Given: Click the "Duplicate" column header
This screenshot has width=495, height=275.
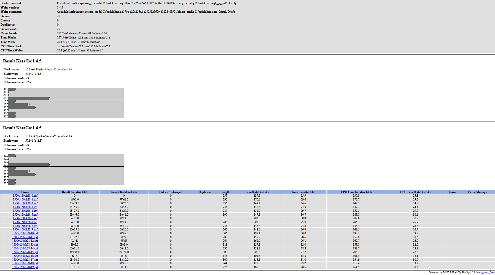Looking at the screenshot, I should pyautogui.click(x=205, y=192).
